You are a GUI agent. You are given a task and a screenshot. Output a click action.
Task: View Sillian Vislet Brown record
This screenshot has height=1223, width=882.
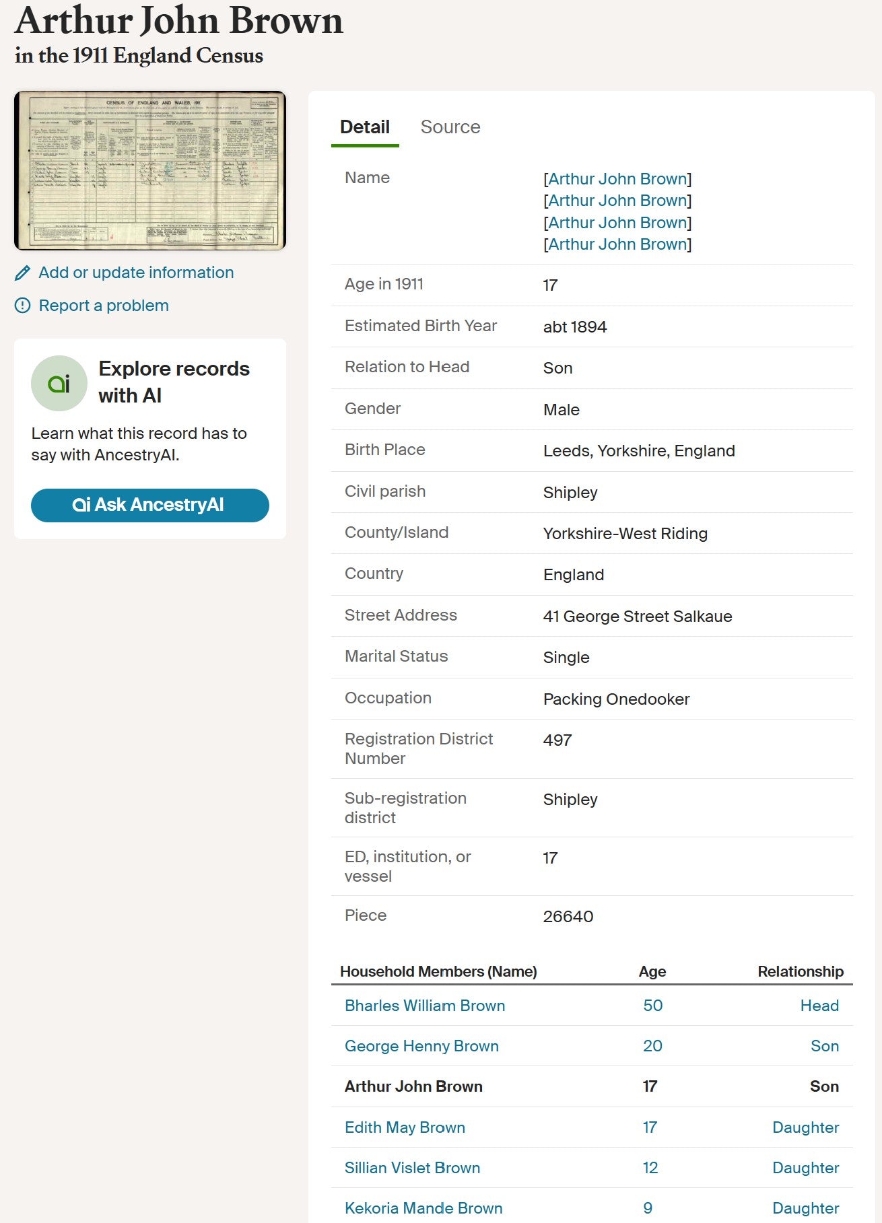[412, 1168]
